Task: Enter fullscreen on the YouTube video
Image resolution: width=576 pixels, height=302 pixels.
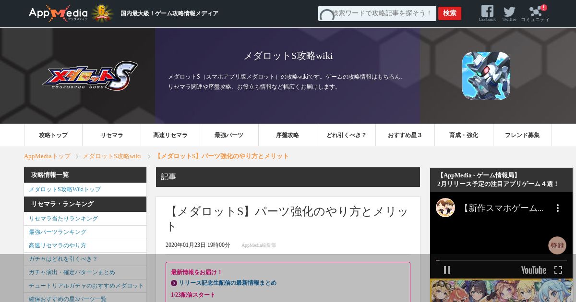Action: point(558,270)
